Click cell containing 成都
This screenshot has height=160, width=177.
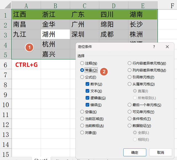click(x=114, y=34)
